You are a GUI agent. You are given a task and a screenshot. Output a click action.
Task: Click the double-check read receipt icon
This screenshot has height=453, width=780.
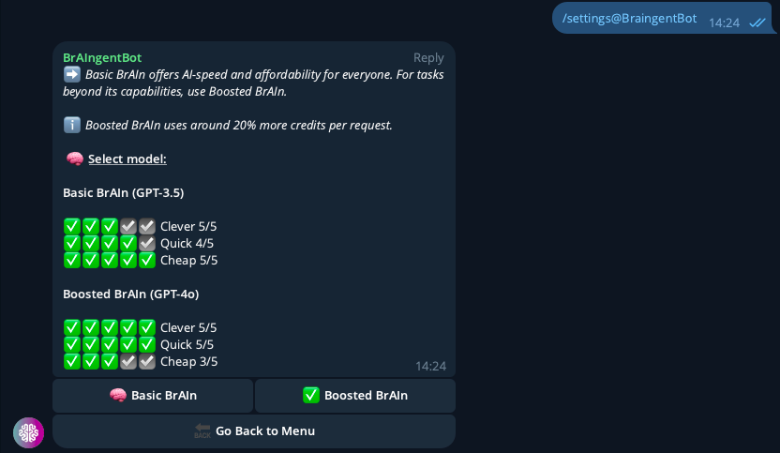[x=757, y=23]
